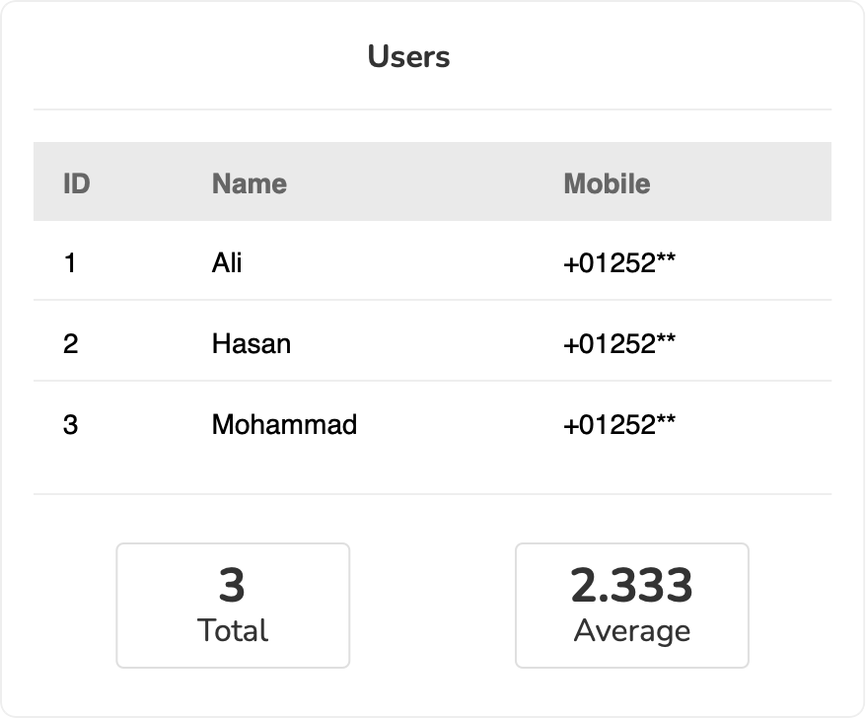Select ID cell with value 3
Screen dimensions: 866x718
70,424
